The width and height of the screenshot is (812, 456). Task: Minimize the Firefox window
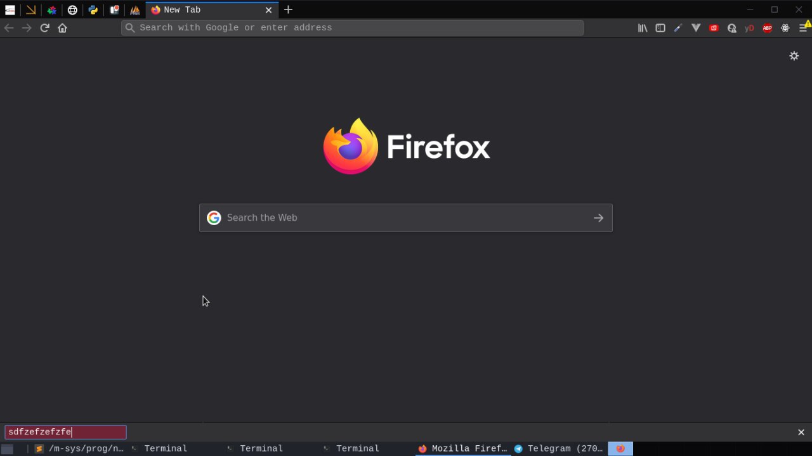coord(750,10)
